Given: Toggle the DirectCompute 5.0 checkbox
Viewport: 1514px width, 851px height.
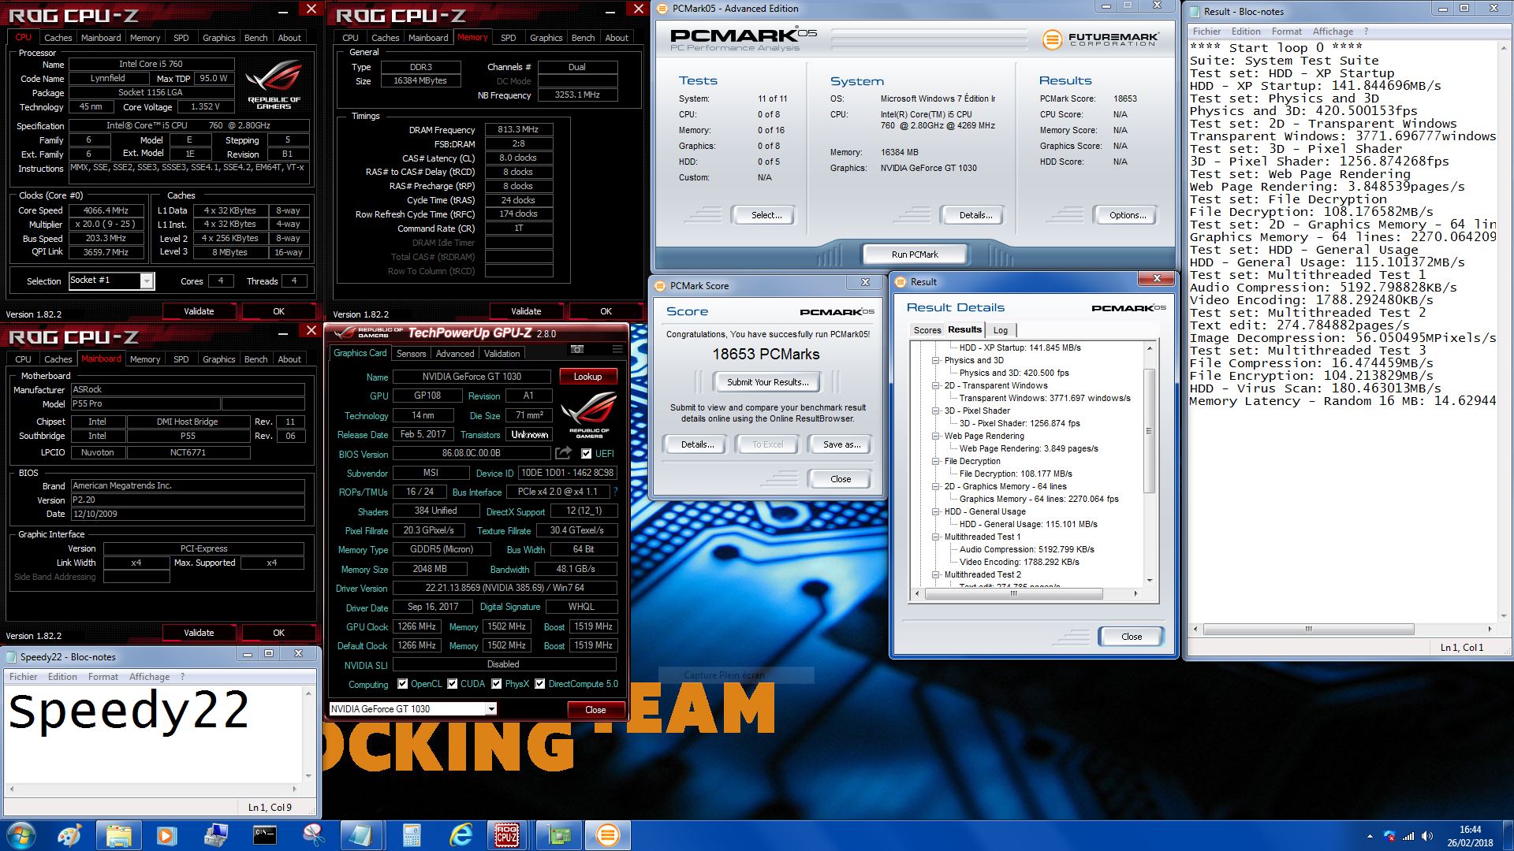Looking at the screenshot, I should click(x=540, y=684).
